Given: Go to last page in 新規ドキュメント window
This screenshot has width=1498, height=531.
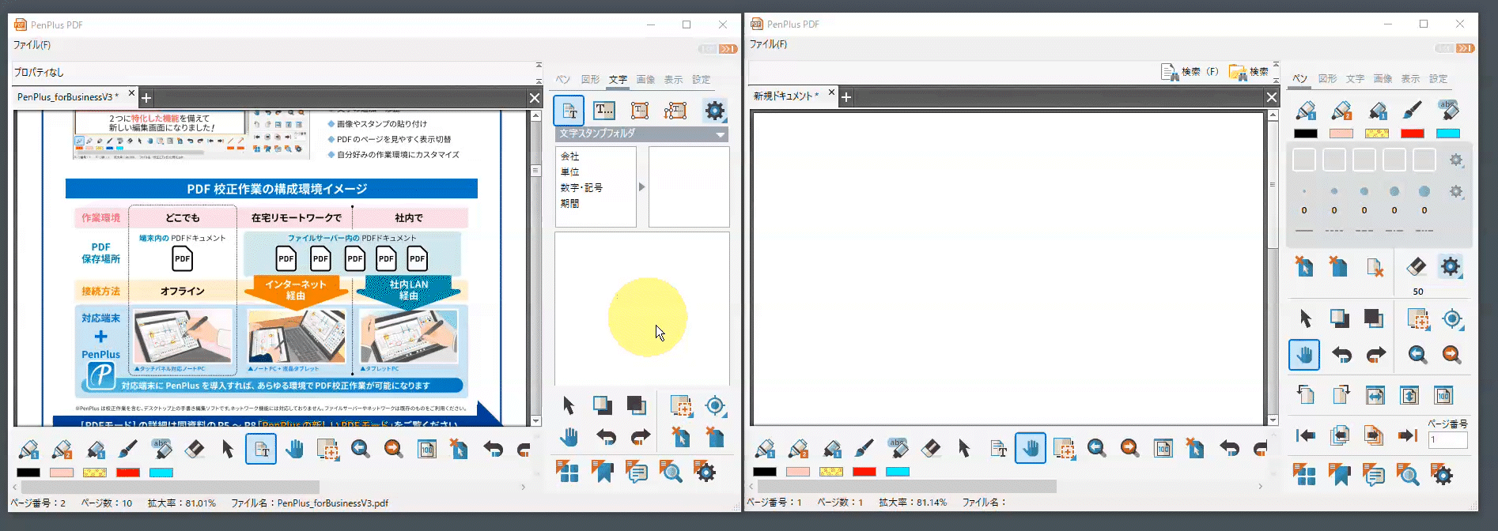Looking at the screenshot, I should pyautogui.click(x=1408, y=435).
